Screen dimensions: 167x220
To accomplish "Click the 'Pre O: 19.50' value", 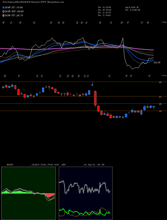I will tap(105, 7).
